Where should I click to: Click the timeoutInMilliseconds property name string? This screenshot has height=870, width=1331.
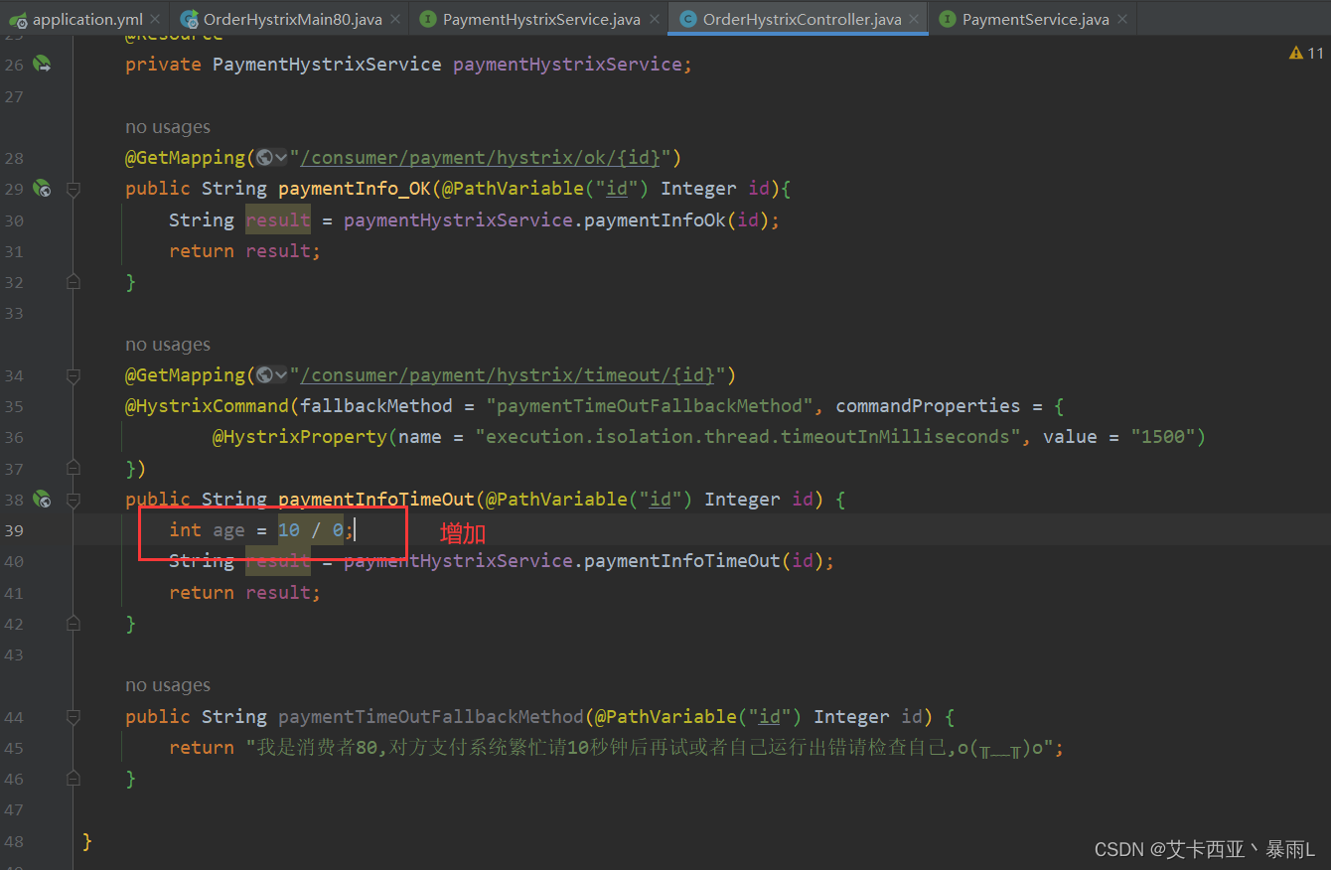click(748, 437)
